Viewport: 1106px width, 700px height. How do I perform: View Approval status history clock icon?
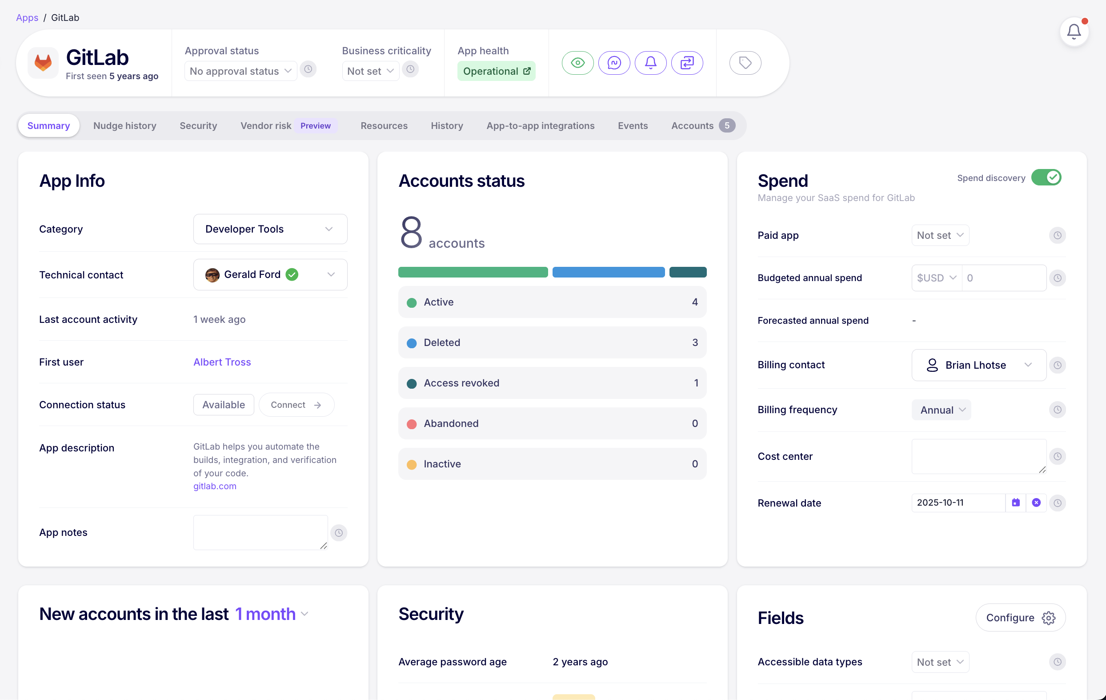[x=308, y=69]
